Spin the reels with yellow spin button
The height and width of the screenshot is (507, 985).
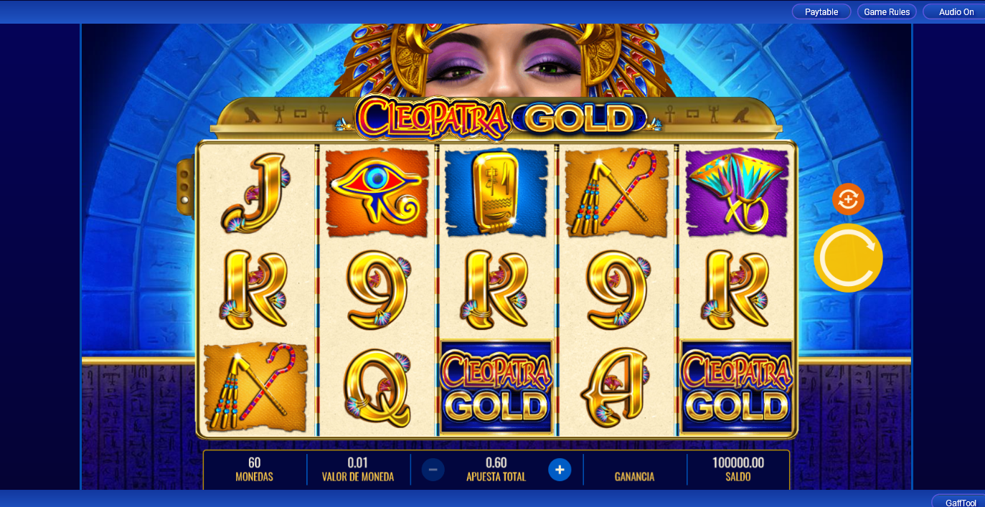(848, 258)
